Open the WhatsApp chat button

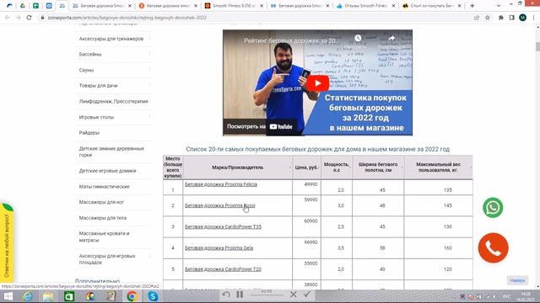493,208
